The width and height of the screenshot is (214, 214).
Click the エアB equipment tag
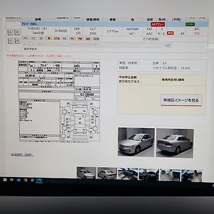(57, 39)
